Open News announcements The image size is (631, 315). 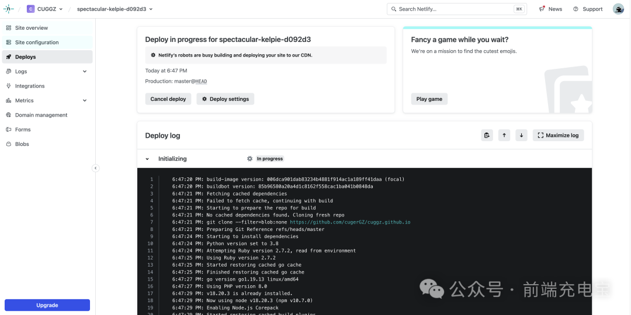pyautogui.click(x=550, y=9)
